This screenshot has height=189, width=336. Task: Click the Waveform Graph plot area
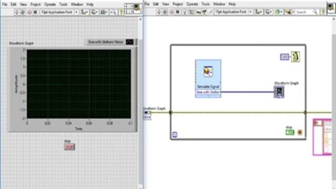coord(79,84)
